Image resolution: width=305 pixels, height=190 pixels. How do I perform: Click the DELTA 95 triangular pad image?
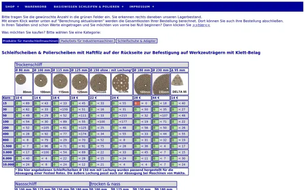click(179, 84)
